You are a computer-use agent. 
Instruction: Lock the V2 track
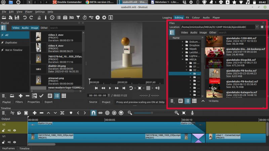(x=4, y=130)
